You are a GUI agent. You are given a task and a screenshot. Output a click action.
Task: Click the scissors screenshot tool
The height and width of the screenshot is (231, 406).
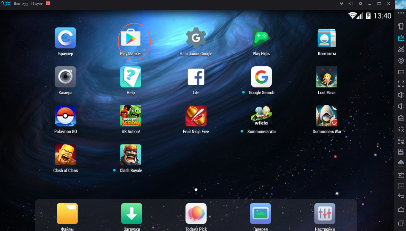pos(401,49)
